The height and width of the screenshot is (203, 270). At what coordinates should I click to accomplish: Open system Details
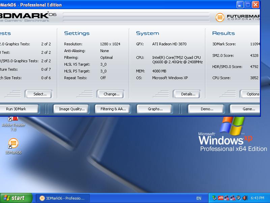(x=188, y=94)
